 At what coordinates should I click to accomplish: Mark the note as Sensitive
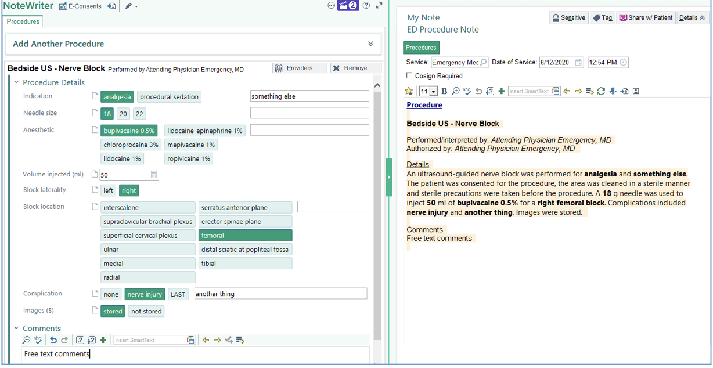click(x=568, y=18)
